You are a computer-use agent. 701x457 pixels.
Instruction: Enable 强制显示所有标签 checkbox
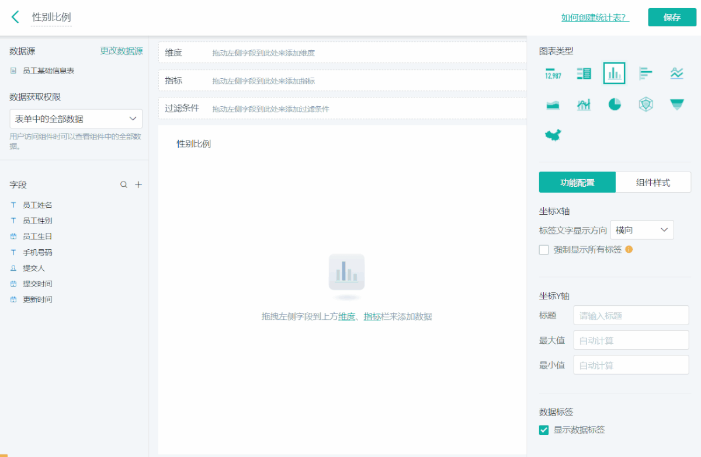tap(544, 250)
